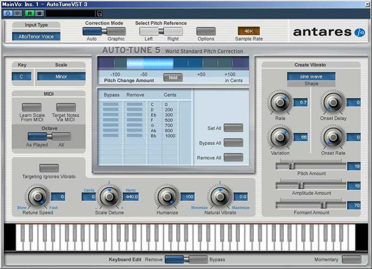Toggle Bypass for note Eb
Screen dimensions: 372x269
tap(111, 115)
